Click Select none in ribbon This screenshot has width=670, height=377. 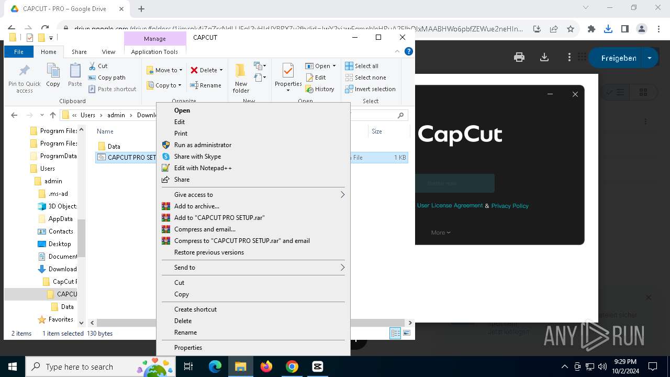coord(365,77)
